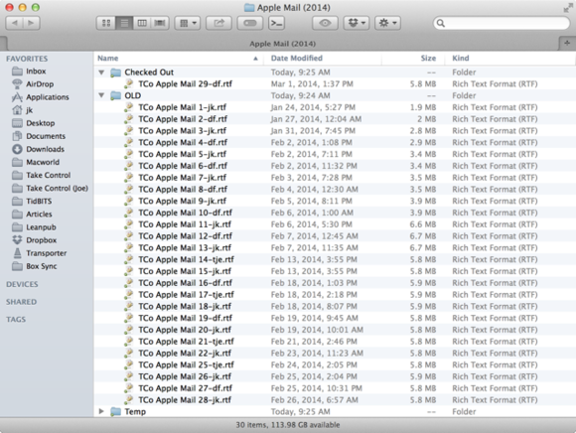Open Box Sync in the sidebar
Screen dimensions: 576x433
tap(41, 266)
